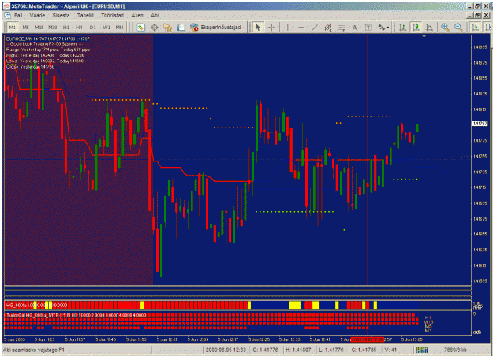Viewport: 493px width, 356px height.
Task: Click the current price label 1.41797
Action: tap(480, 124)
